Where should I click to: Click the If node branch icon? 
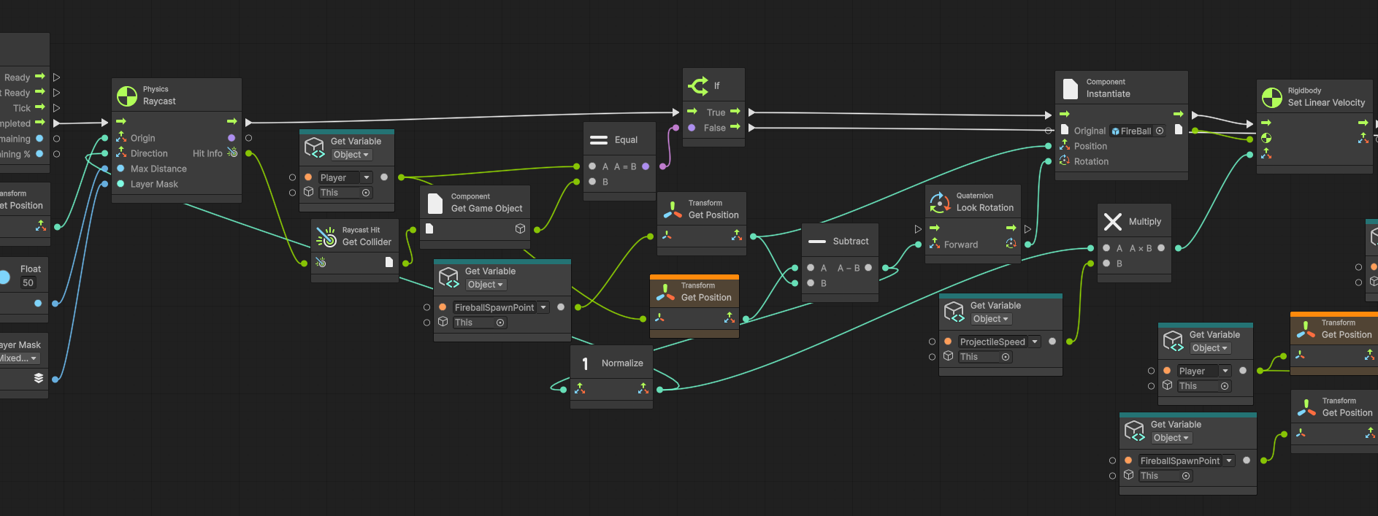tap(698, 86)
